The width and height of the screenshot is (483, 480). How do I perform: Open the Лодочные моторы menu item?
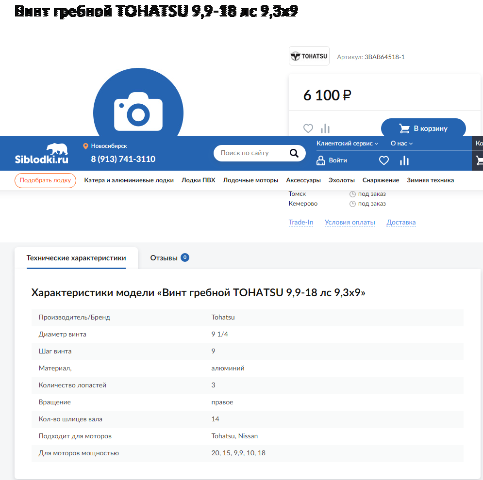(x=250, y=180)
